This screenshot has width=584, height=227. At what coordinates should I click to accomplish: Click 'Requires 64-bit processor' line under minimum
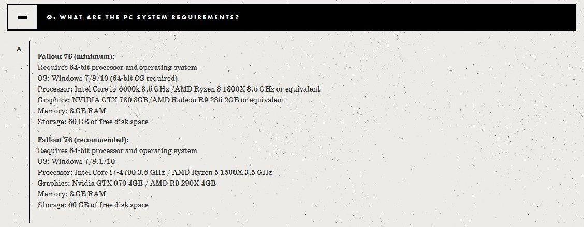click(x=118, y=68)
